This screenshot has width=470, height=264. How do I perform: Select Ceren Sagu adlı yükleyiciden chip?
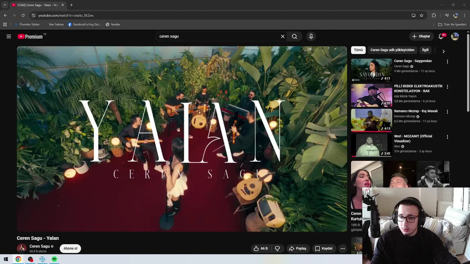pyautogui.click(x=392, y=50)
